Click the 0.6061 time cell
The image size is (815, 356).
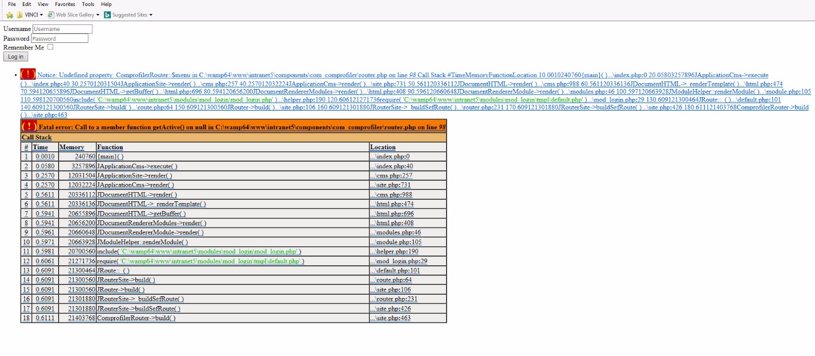pyautogui.click(x=45, y=261)
